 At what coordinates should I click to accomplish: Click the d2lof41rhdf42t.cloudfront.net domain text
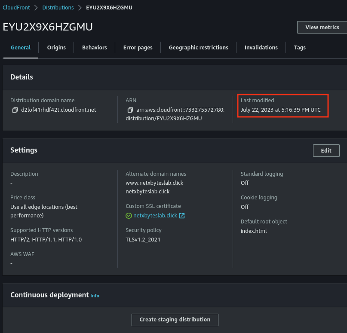(58, 110)
